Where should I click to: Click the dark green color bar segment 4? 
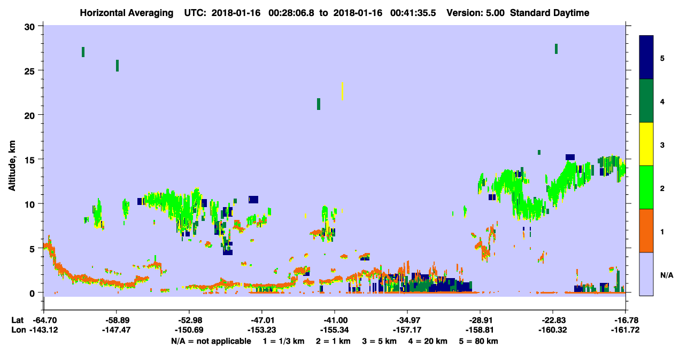pos(646,101)
